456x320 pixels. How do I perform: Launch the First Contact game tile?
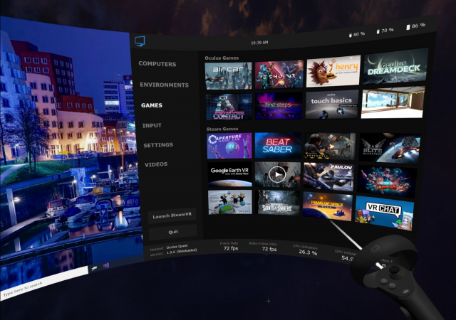[x=229, y=107]
